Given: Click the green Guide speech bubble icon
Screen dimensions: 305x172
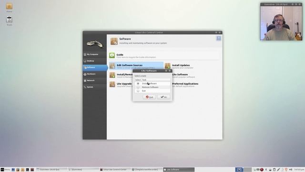Looking at the screenshot, I should click(112, 55).
